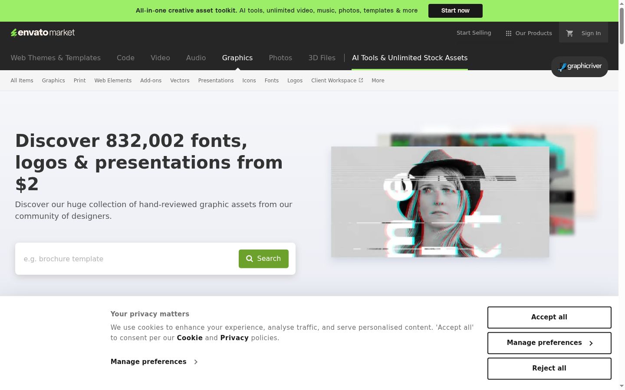Reject all cookies

[549, 368]
